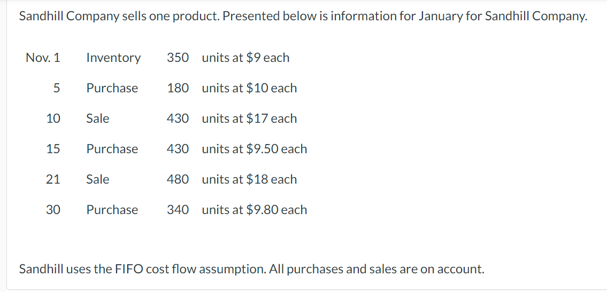Click the "Nov. 1" date cell
Viewport: 607px width, 292px height.
pyautogui.click(x=43, y=58)
